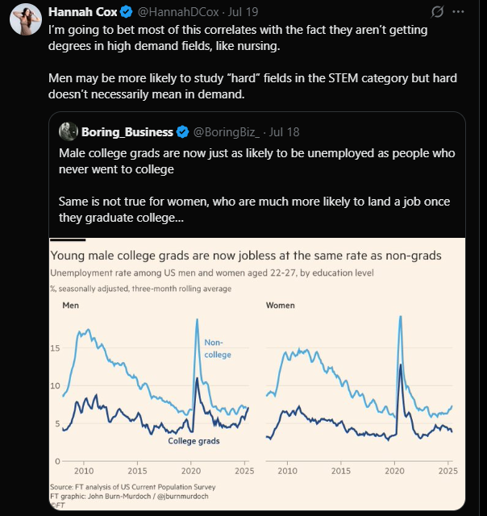Click the Jul 19 post timestamp

click(243, 12)
